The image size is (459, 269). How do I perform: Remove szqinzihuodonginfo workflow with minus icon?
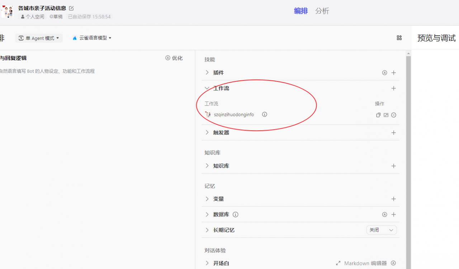(394, 115)
